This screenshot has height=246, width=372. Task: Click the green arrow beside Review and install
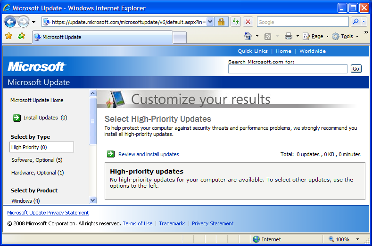coord(110,154)
